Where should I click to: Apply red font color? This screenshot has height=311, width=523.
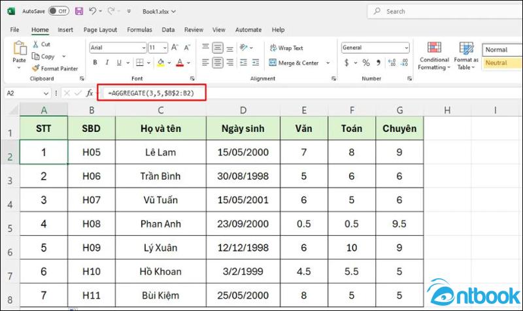click(x=180, y=62)
